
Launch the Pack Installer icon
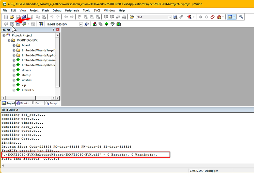(119, 24)
